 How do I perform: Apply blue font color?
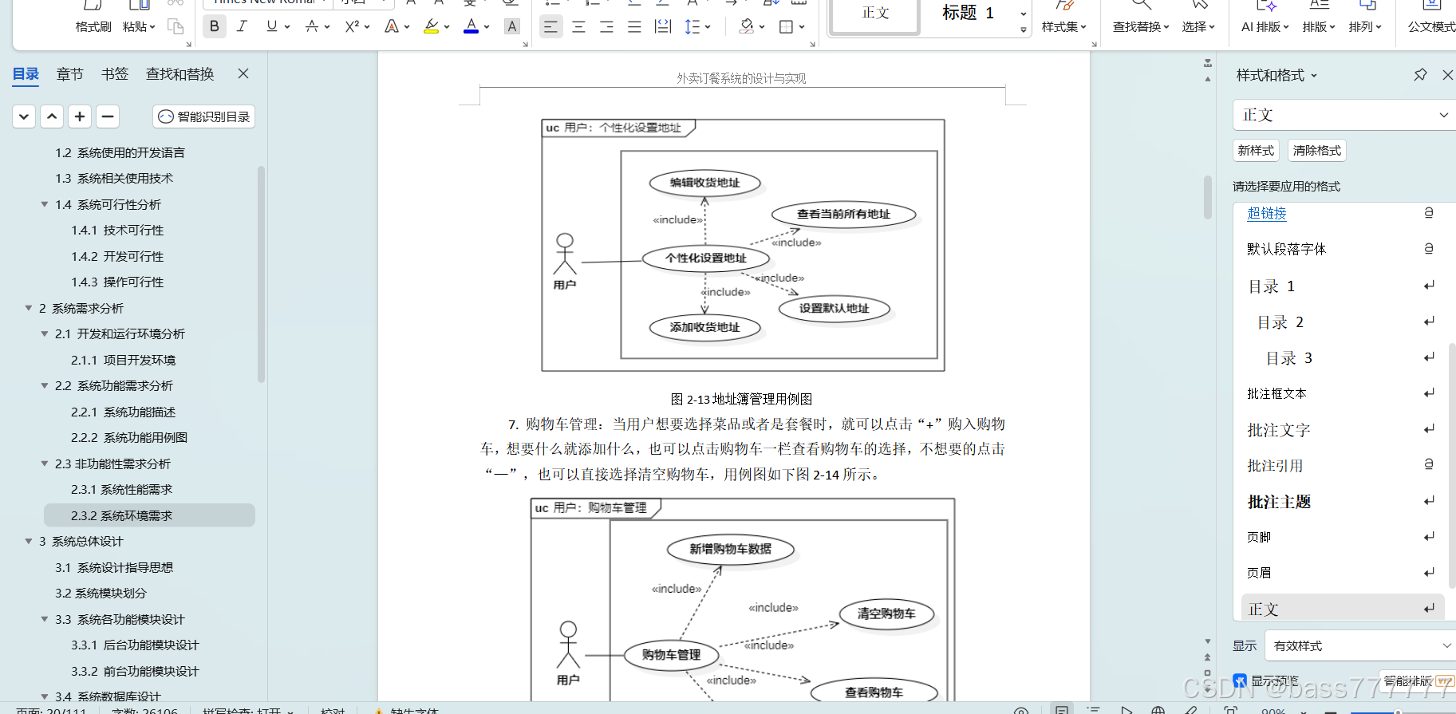pos(472,26)
